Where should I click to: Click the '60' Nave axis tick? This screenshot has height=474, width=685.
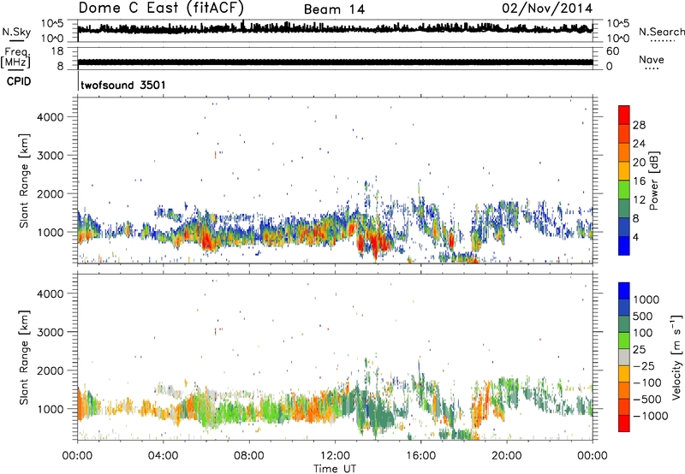coord(613,51)
